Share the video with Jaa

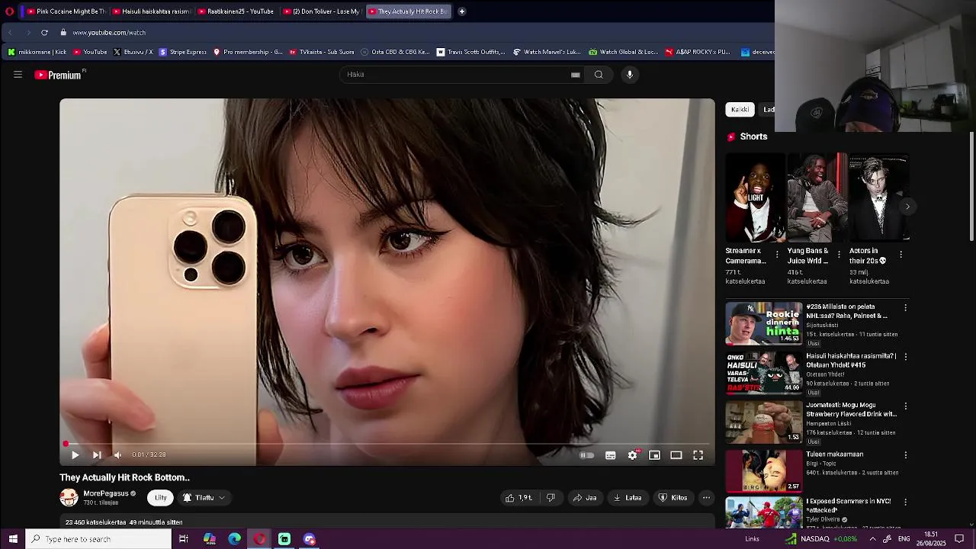(585, 498)
